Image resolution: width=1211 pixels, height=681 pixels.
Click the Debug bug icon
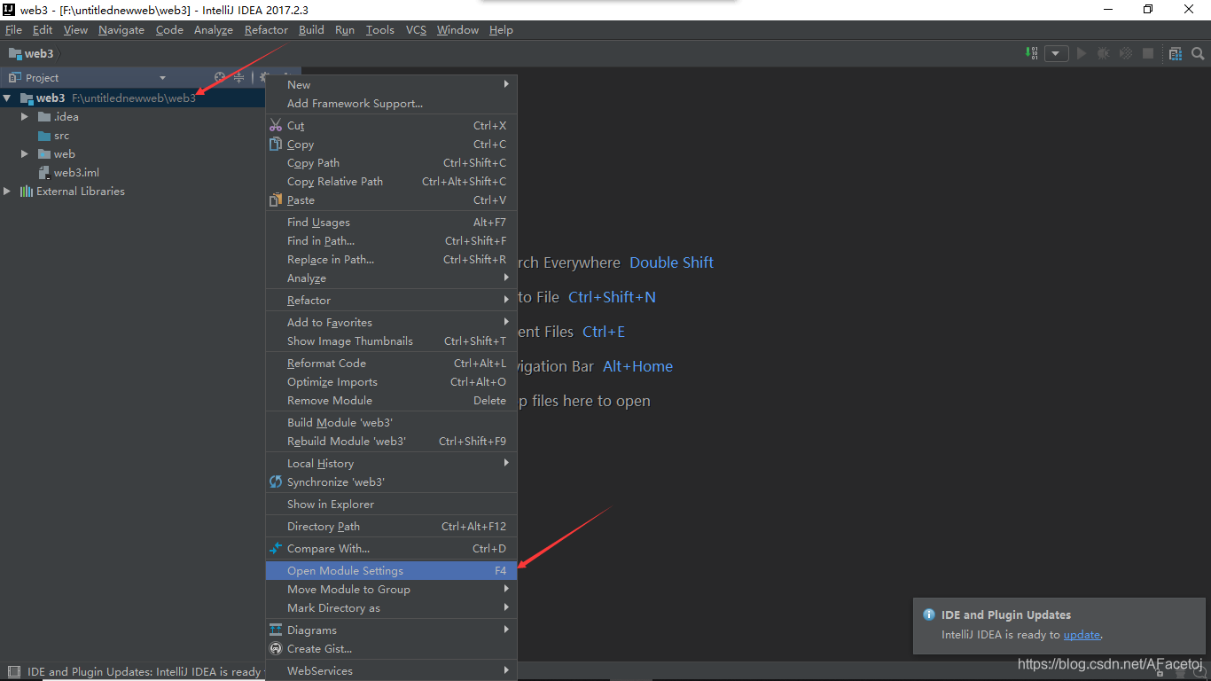1103,53
